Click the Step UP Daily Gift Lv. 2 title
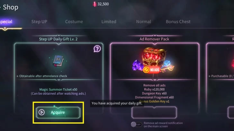Viewport: 234px width, 131px height. click(58, 39)
